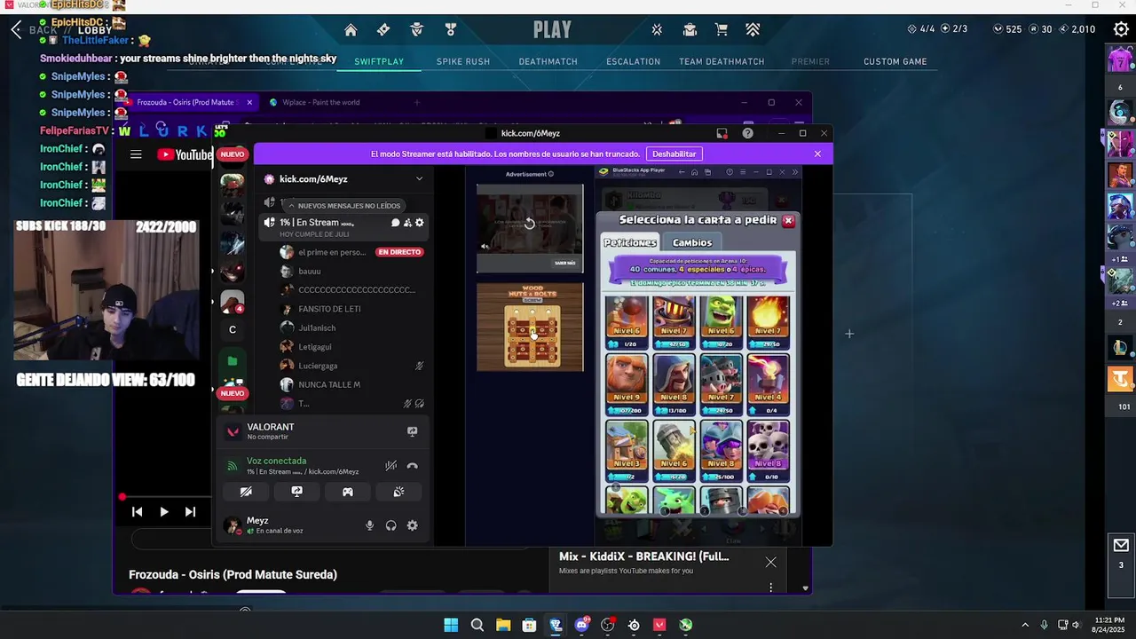
Task: Open YouTube hamburger menu
Action: pos(136,154)
